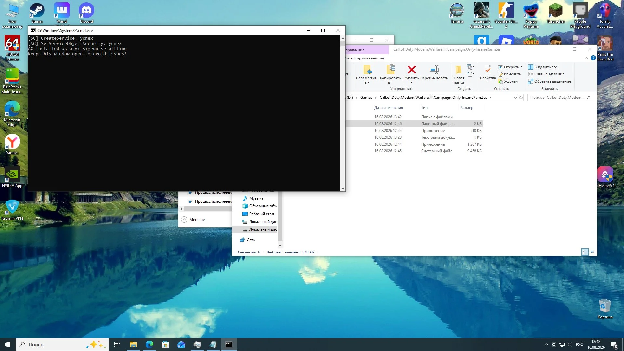This screenshot has height=351, width=624.
Task: Open the notification center with 8 alerts
Action: click(614, 345)
